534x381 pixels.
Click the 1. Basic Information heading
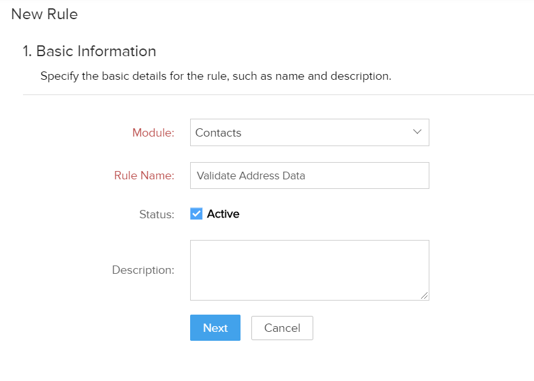pyautogui.click(x=89, y=51)
